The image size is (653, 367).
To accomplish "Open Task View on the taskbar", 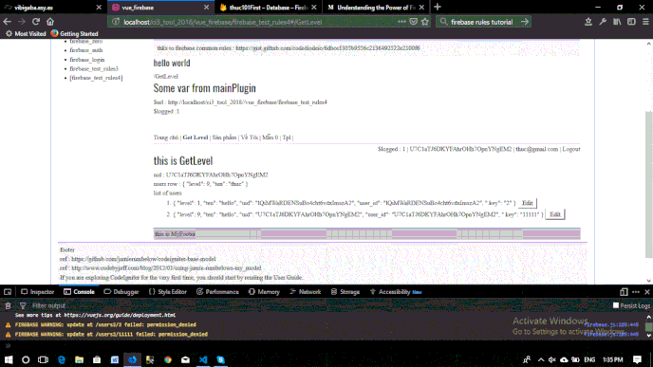I will pos(44,359).
